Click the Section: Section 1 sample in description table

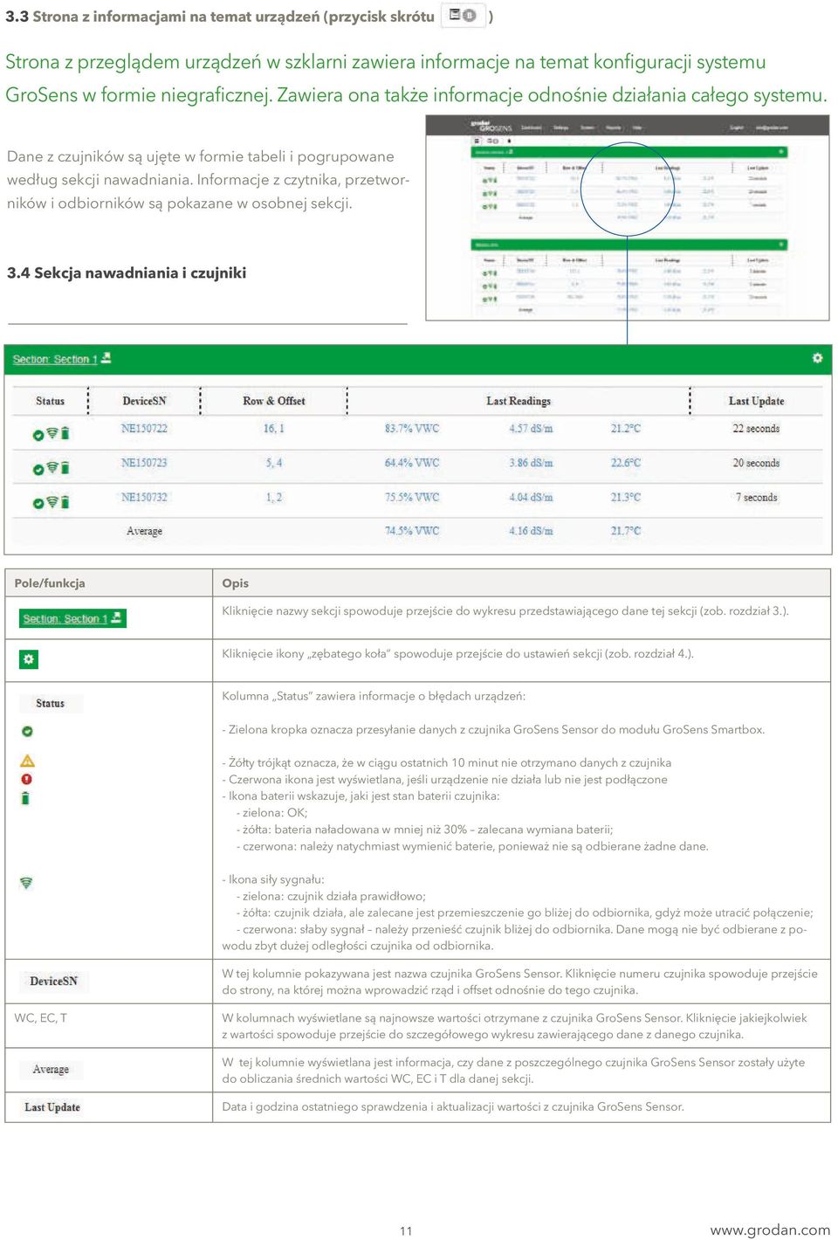coord(72,618)
